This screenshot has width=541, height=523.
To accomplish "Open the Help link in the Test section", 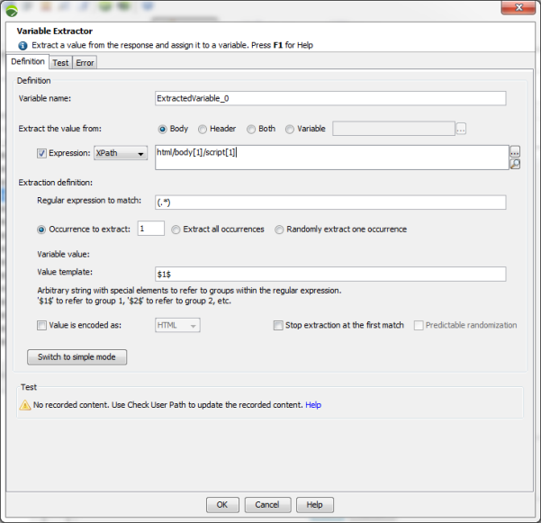I will 313,405.
